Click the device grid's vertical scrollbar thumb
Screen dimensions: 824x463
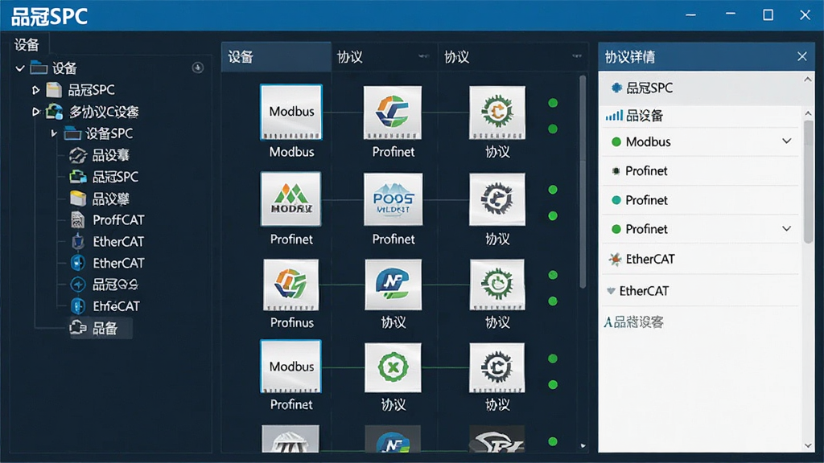pyautogui.click(x=583, y=182)
